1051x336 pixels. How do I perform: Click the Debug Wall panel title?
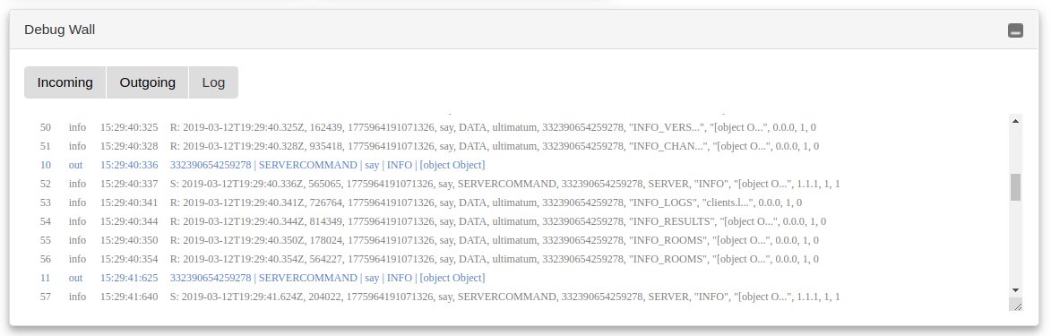click(60, 30)
